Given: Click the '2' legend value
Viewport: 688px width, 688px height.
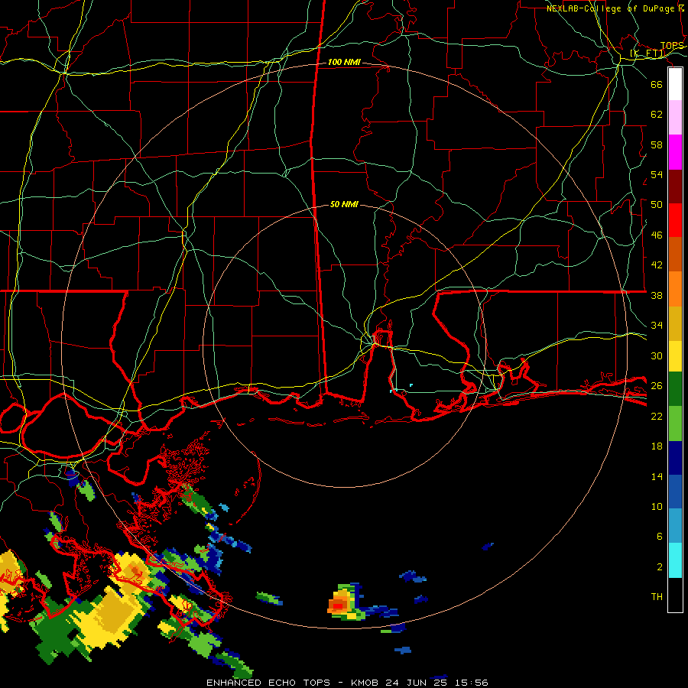Looking at the screenshot, I should tap(660, 567).
